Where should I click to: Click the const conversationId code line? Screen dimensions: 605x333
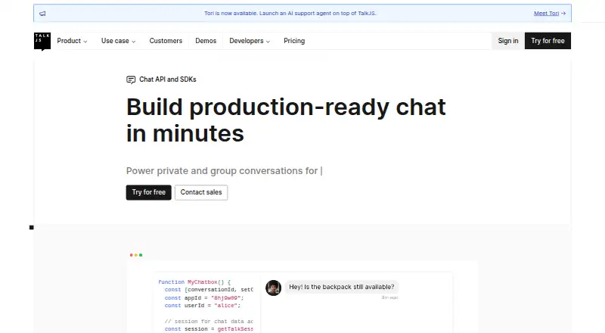(x=209, y=290)
